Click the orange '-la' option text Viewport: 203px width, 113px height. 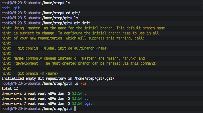(83, 84)
